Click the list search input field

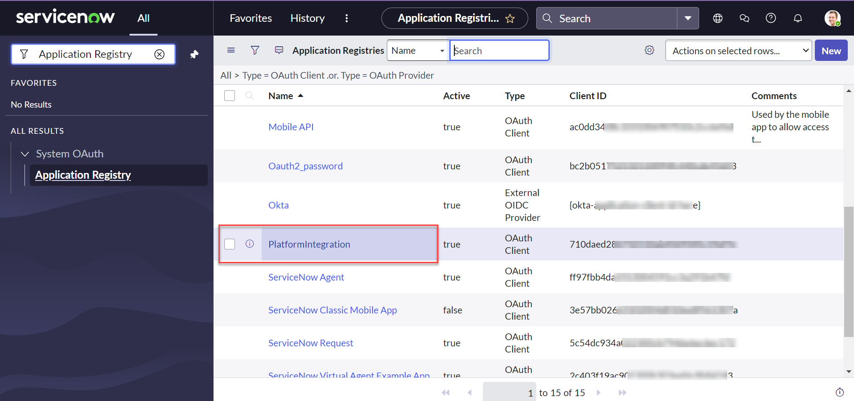(499, 50)
